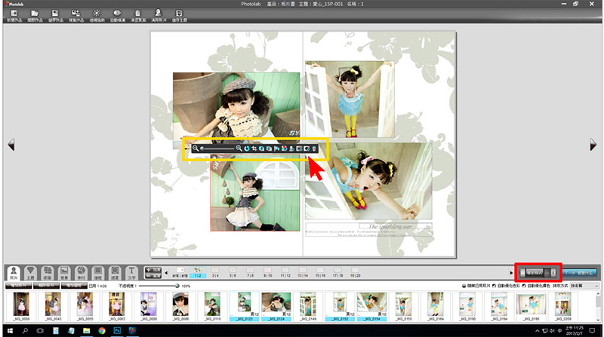This screenshot has height=337, width=604.
Task: Click the save project icon in top toolbar
Action: tap(55, 14)
